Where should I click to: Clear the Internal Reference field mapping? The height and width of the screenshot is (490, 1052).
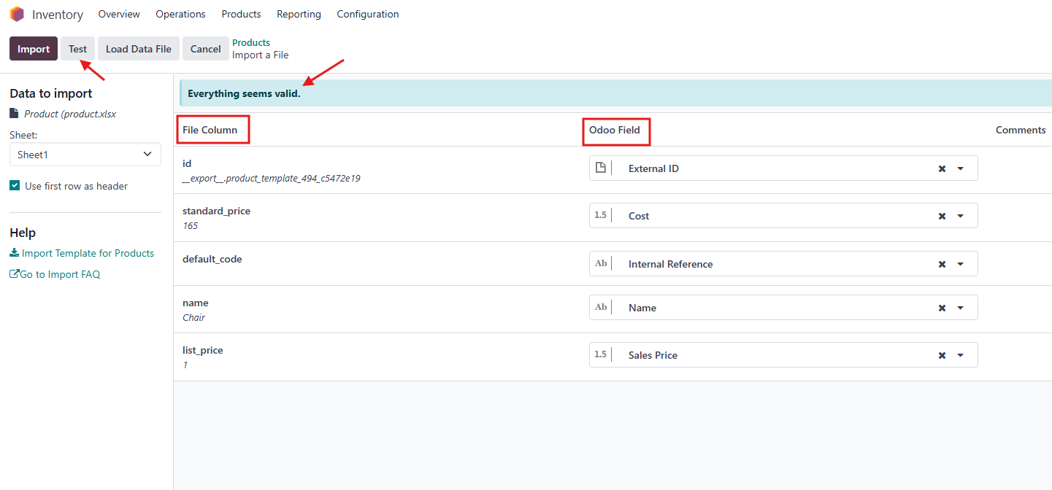942,264
